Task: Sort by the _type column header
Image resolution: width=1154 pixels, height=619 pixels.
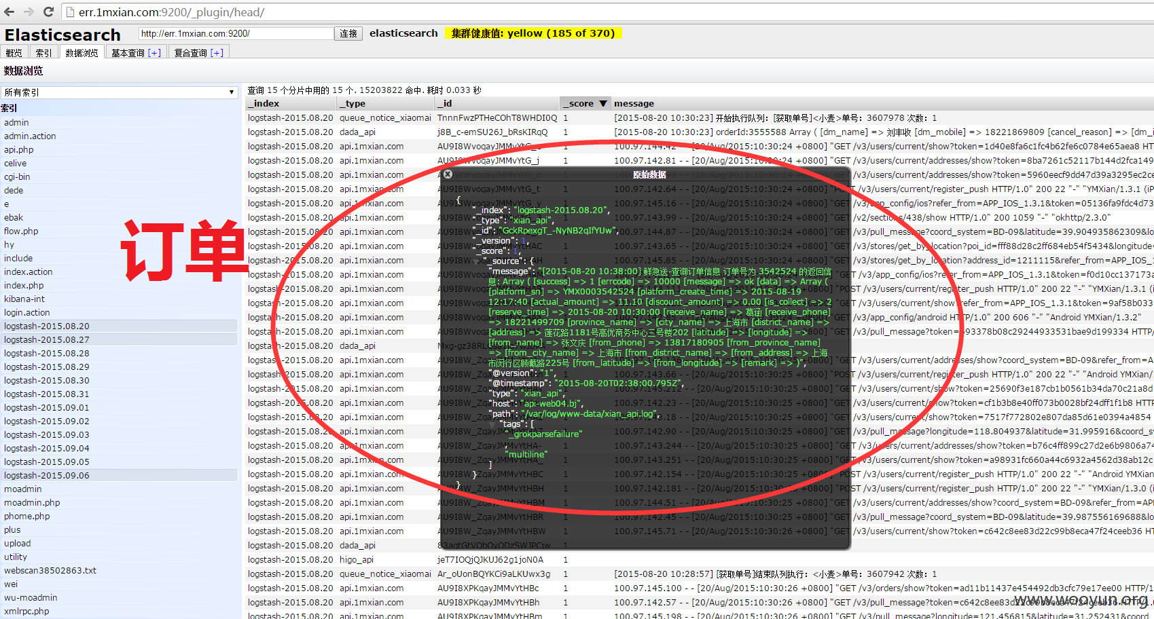Action: (386, 104)
